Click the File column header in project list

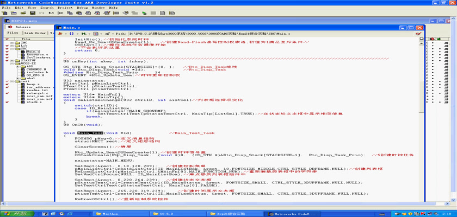(26, 39)
